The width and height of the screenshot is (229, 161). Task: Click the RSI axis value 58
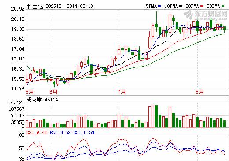[x=22, y=148]
